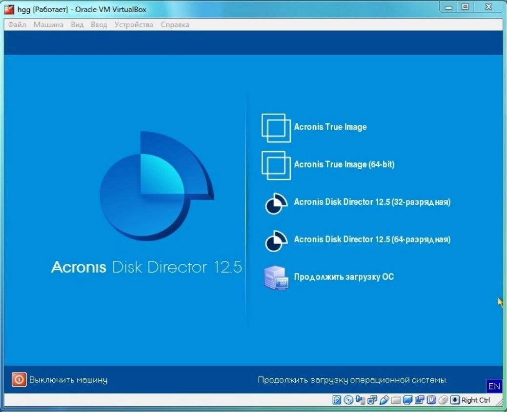Click Disk Director 12.5 (32-разрядная) icon
The height and width of the screenshot is (412, 507).
coord(276,204)
